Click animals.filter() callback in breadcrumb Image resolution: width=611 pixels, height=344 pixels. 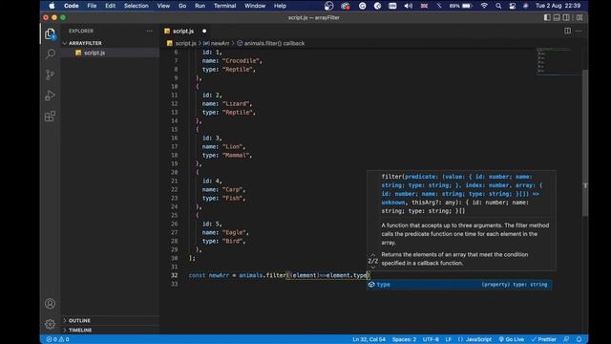coord(274,43)
